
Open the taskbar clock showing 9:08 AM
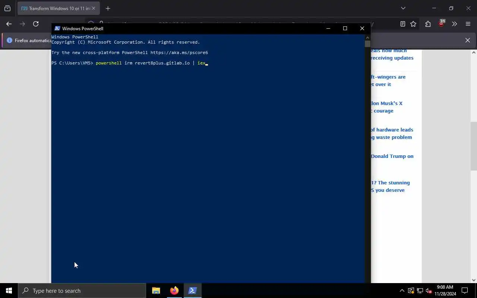point(445,291)
